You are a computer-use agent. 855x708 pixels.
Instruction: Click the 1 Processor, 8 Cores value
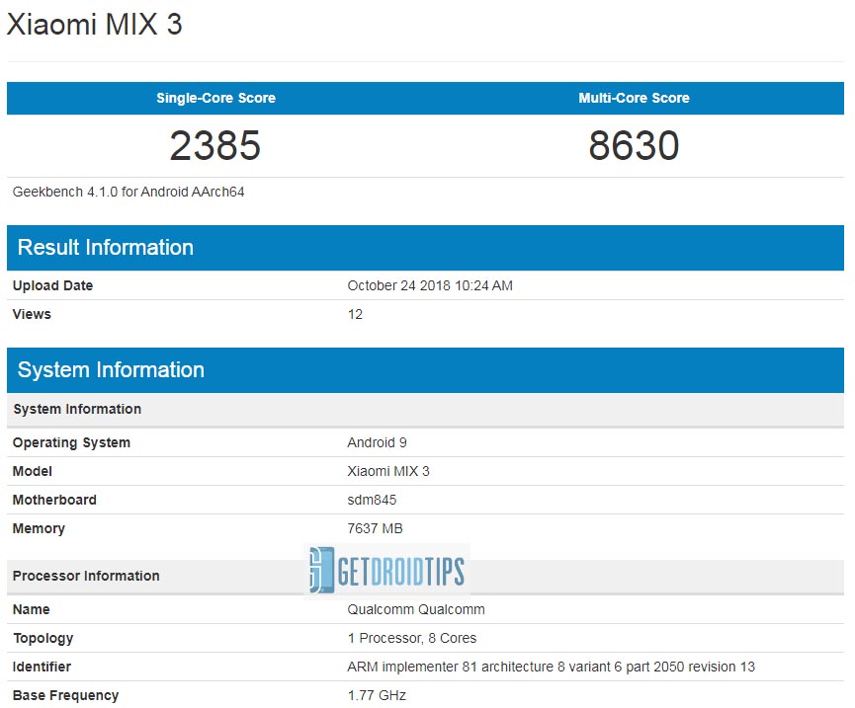(x=412, y=638)
